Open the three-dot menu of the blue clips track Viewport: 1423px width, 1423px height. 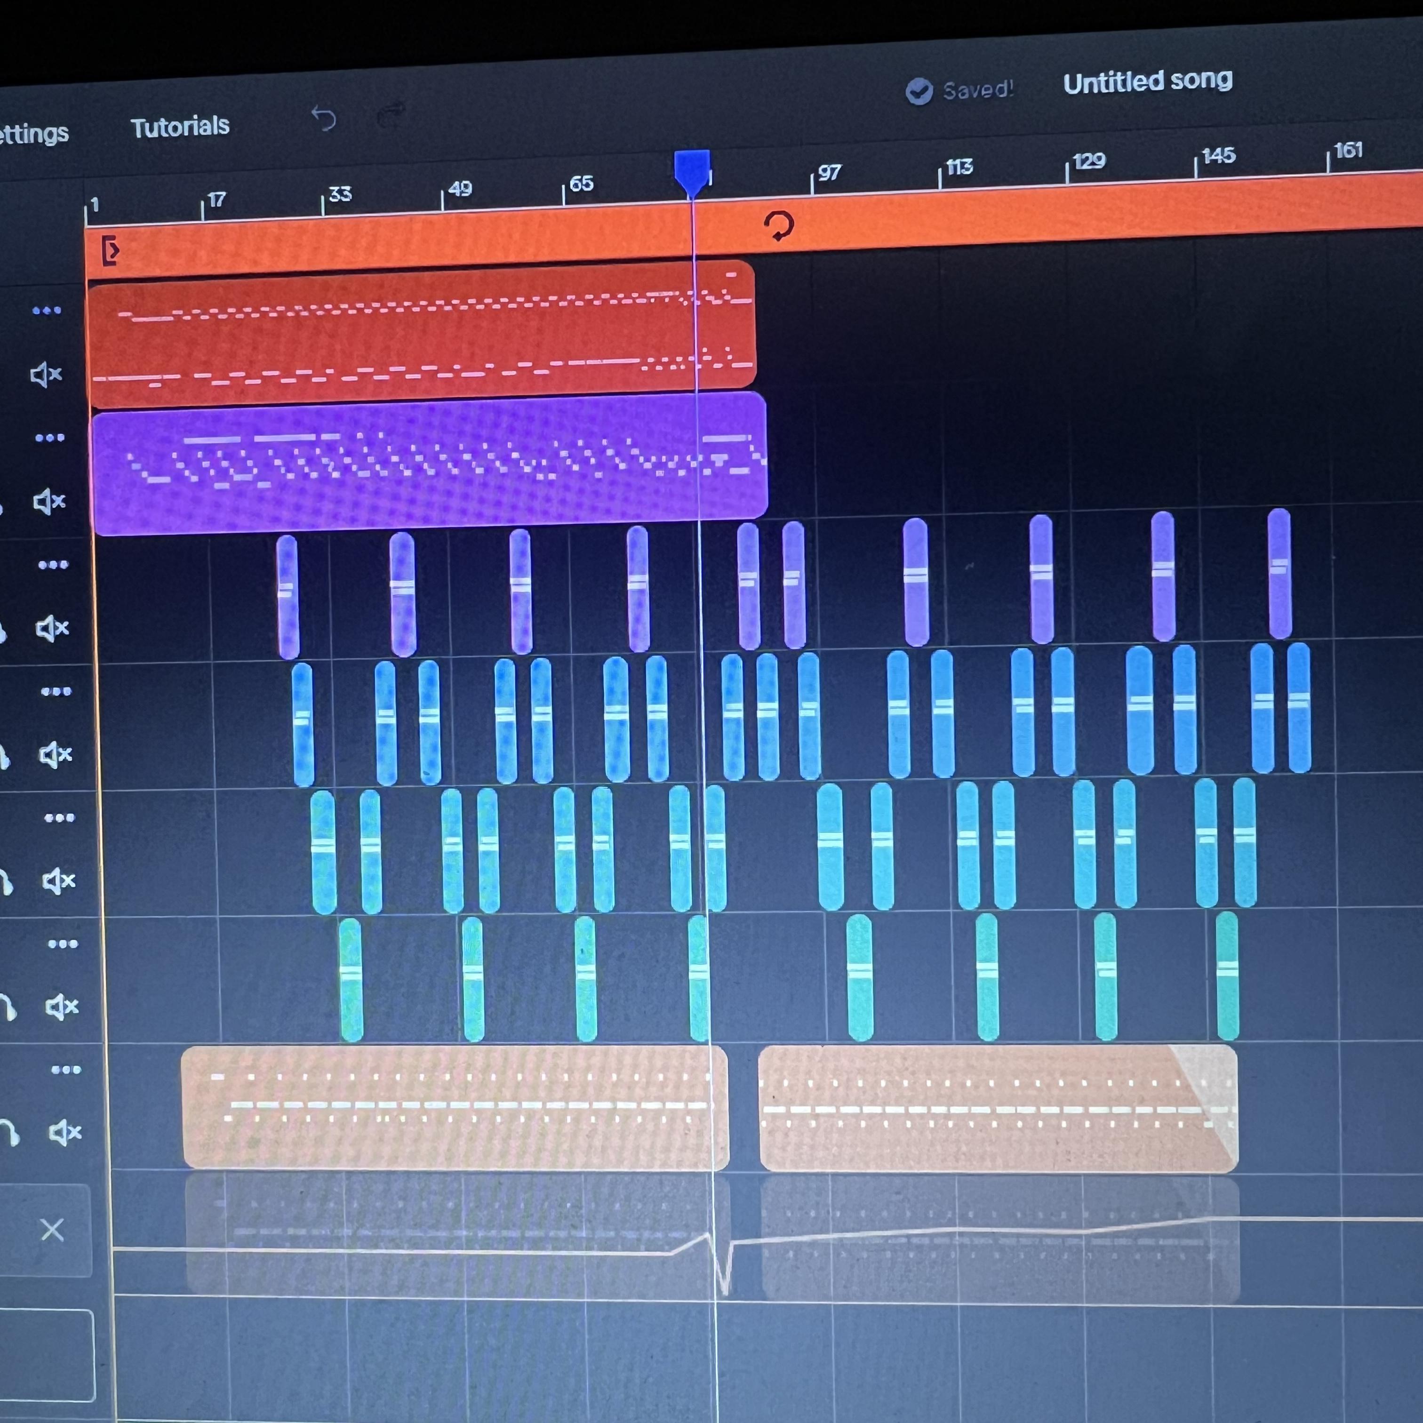click(56, 692)
